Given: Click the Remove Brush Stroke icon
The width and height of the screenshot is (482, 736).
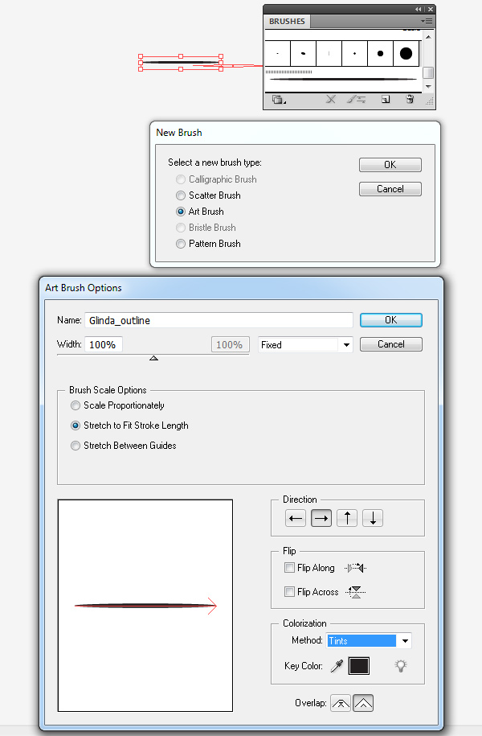Looking at the screenshot, I should click(330, 100).
